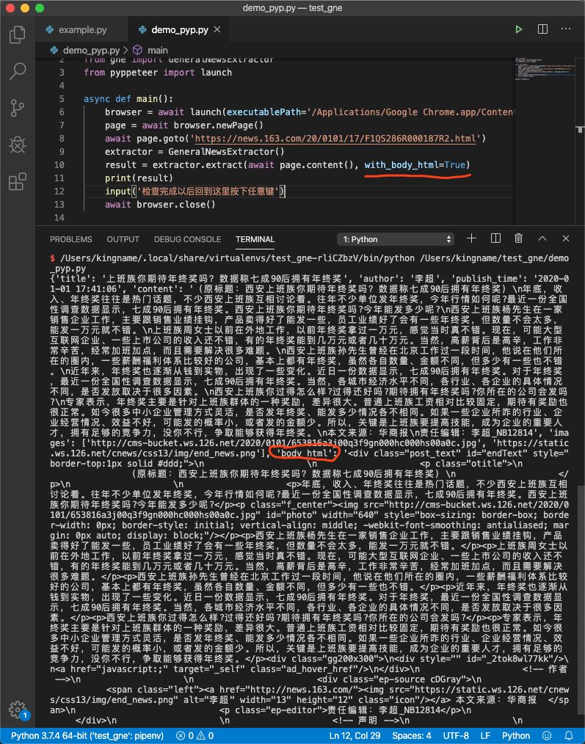Open the Run and Debug bug icon
This screenshot has height=744, width=585.
coord(18,145)
